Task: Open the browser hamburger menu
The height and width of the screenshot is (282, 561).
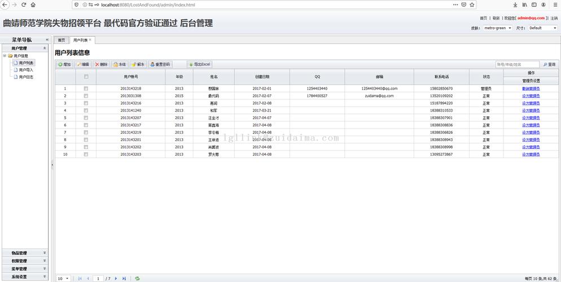Action: click(554, 5)
